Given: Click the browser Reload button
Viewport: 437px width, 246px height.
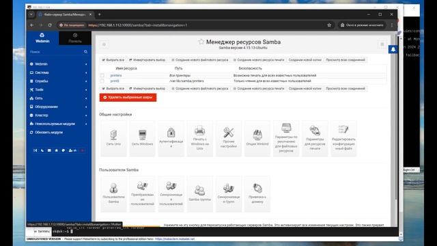Looking at the screenshot, I should coord(50,25).
